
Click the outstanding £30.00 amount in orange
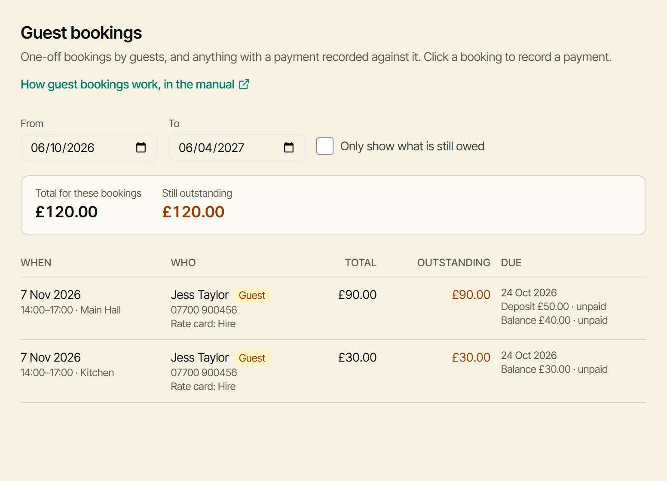coord(471,357)
